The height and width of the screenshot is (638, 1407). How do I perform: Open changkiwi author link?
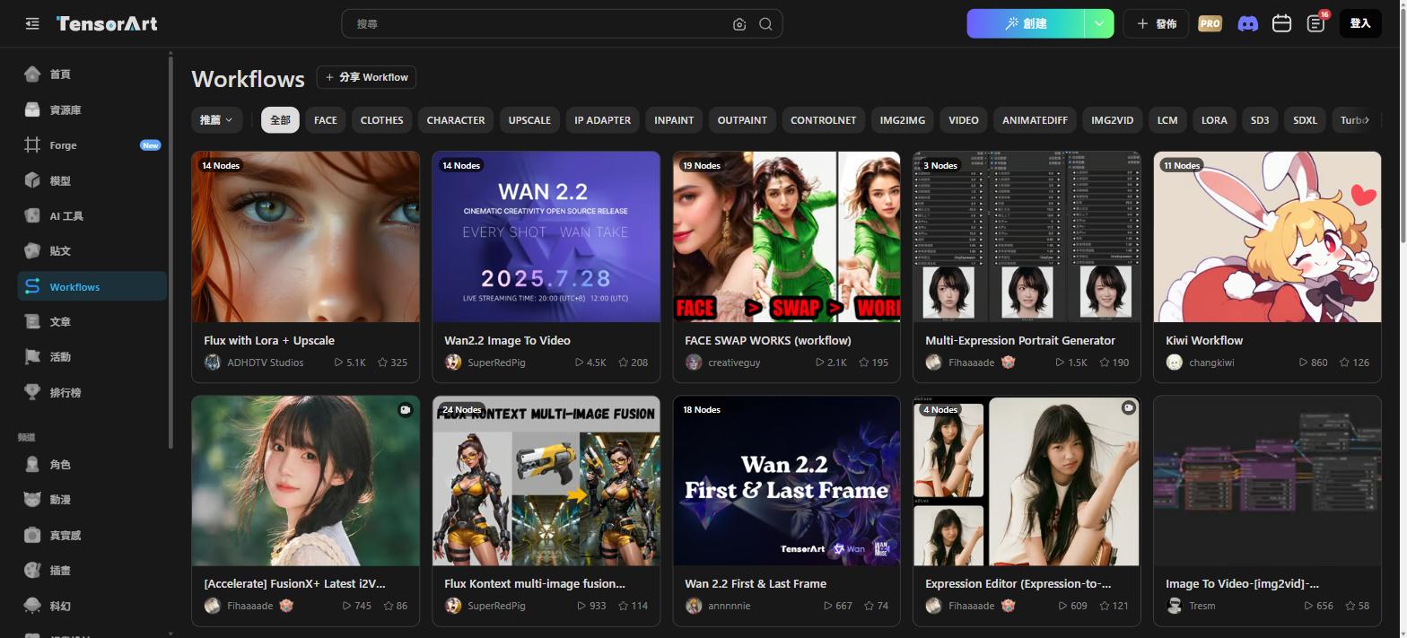1211,363
